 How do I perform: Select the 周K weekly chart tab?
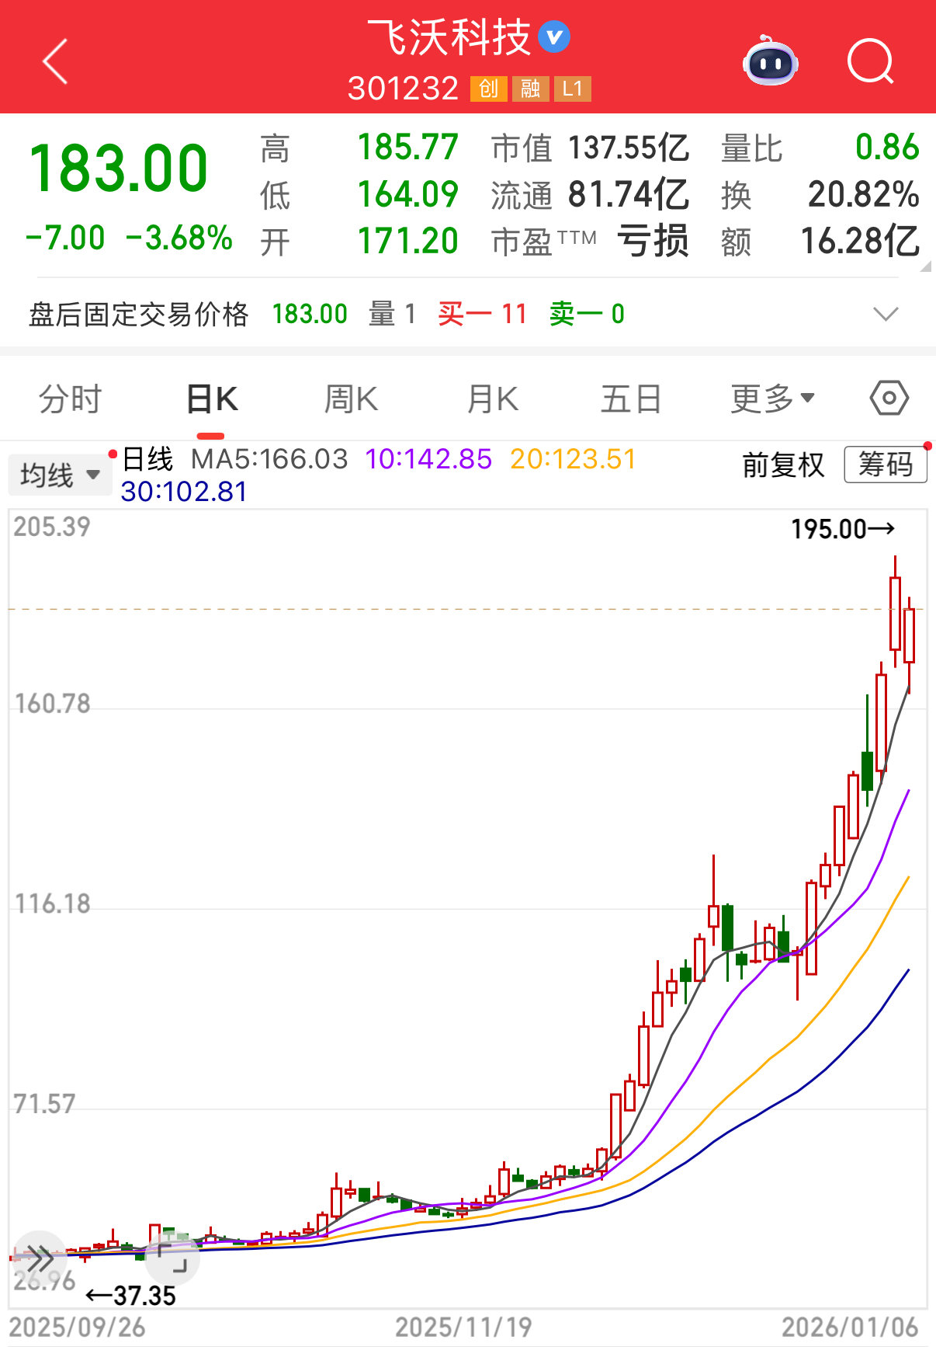[351, 399]
